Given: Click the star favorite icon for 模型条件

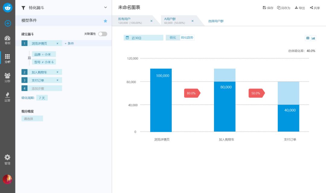Looking at the screenshot, I should pos(105,21).
